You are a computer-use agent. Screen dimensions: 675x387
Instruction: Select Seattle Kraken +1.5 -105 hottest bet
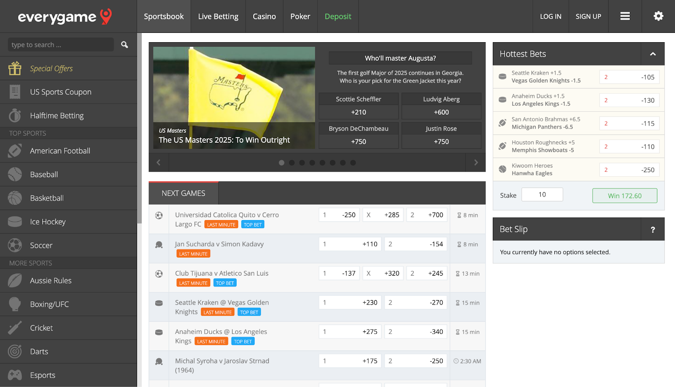point(629,77)
